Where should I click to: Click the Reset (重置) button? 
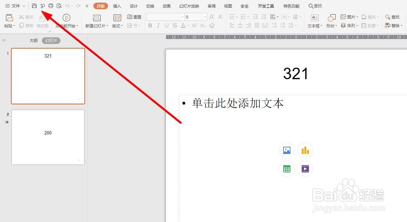(x=134, y=17)
